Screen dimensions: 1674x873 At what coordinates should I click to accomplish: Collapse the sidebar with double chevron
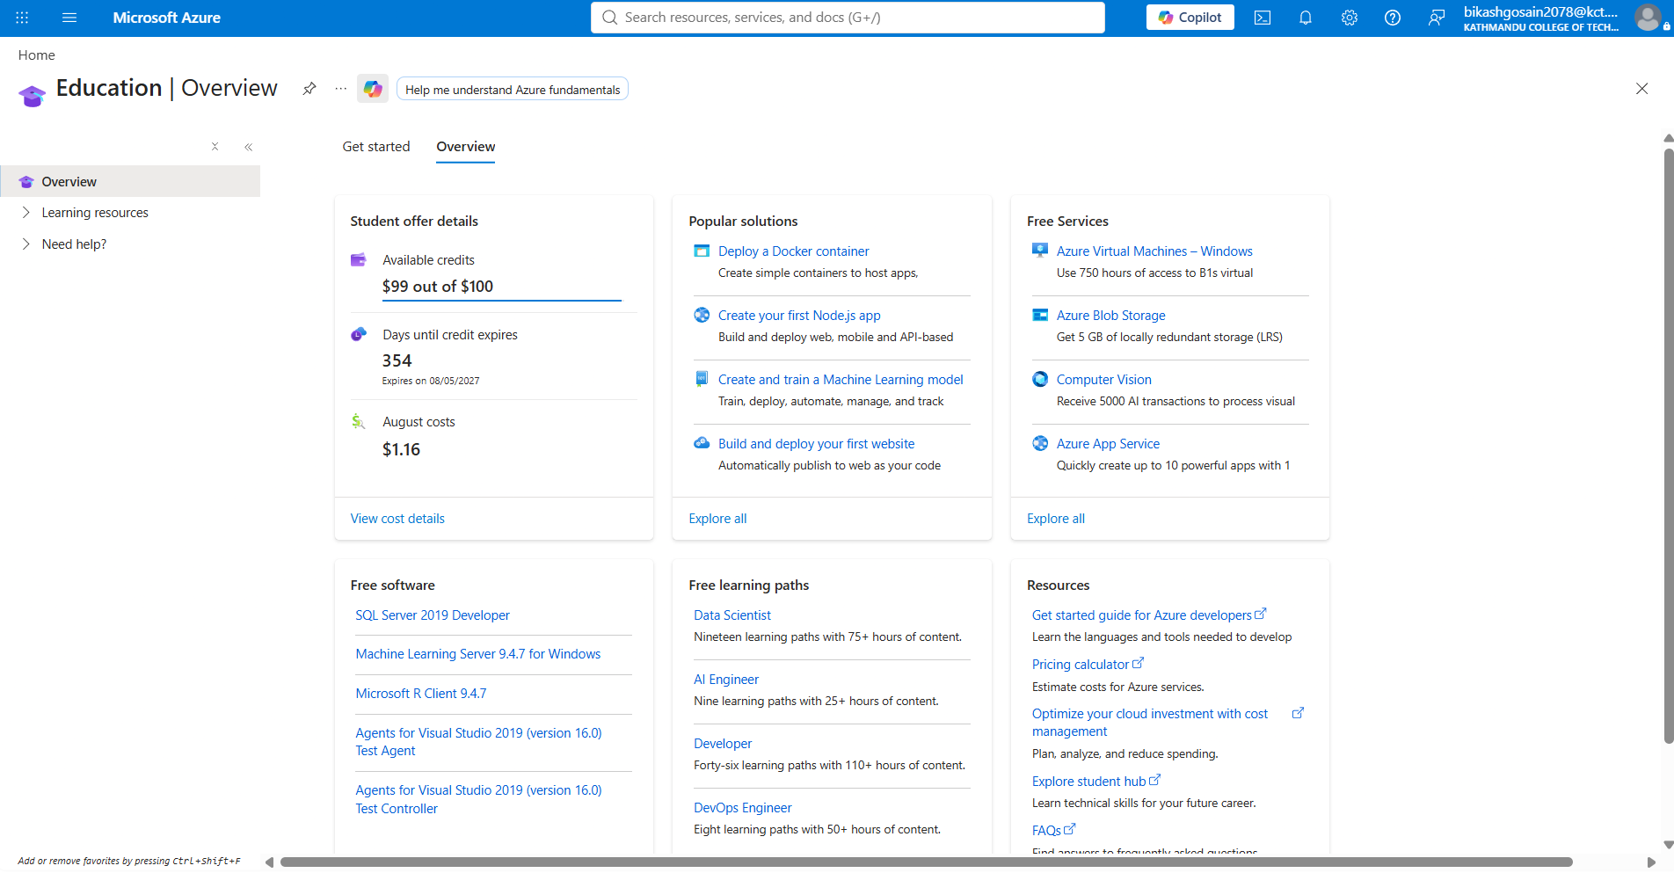point(249,147)
